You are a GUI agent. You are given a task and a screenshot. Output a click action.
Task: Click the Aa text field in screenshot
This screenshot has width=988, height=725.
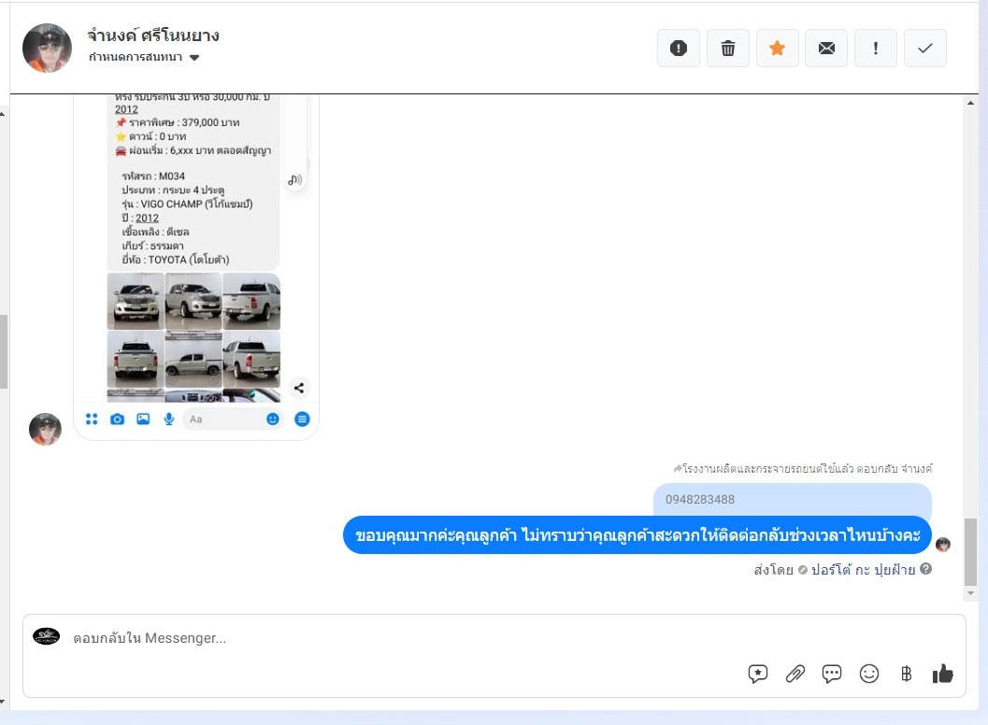pos(222,419)
